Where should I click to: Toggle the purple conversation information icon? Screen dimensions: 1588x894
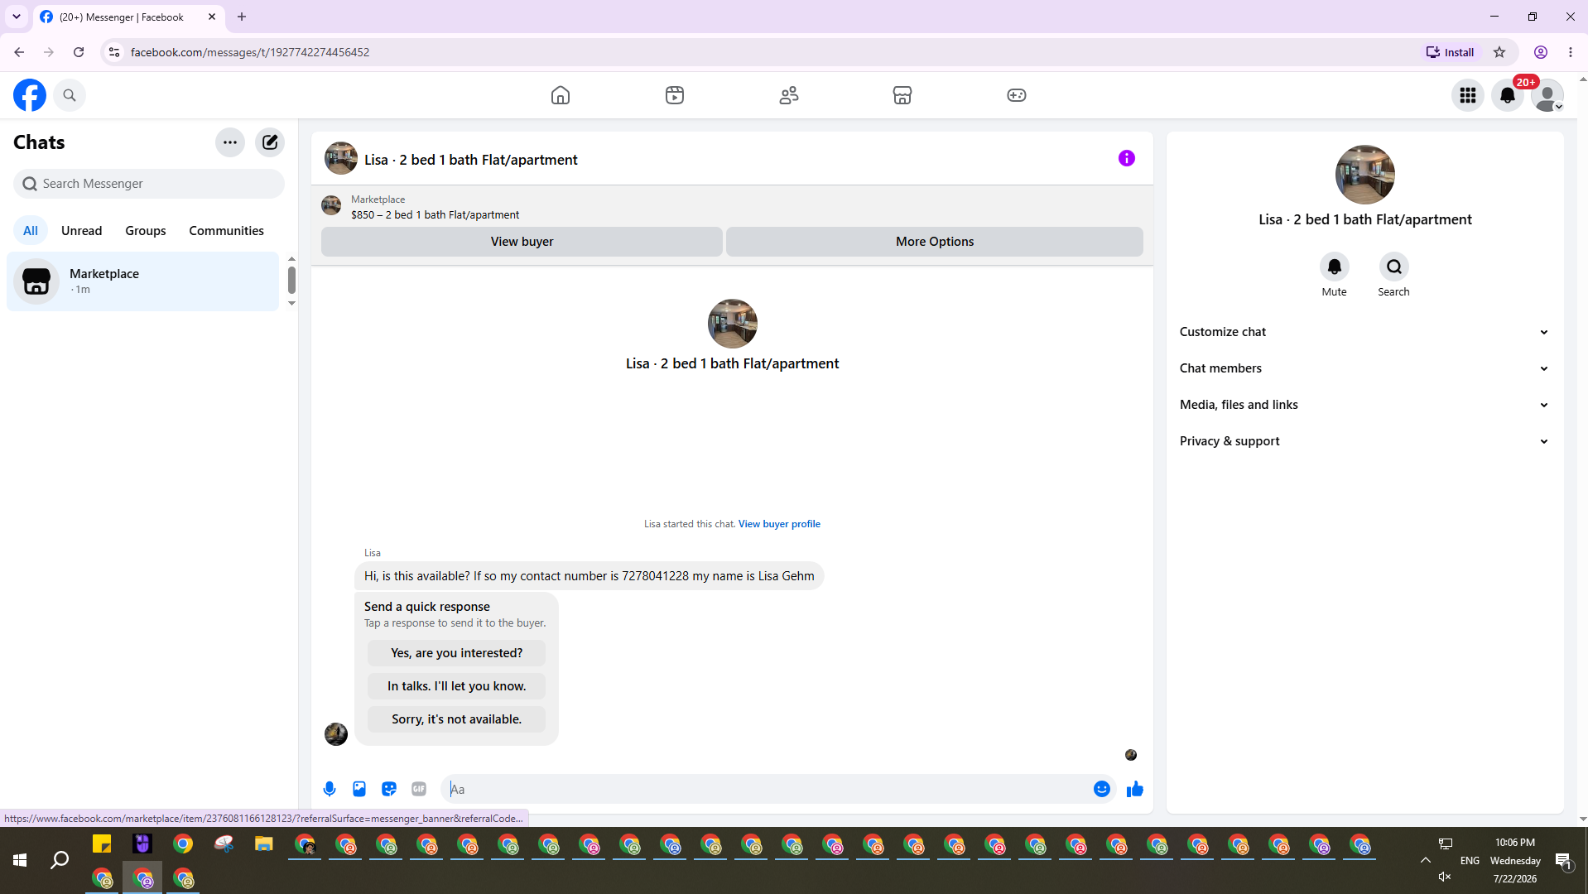click(1127, 158)
